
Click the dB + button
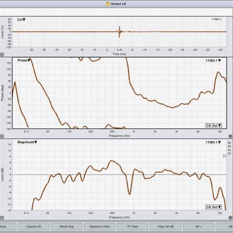[199, 227]
